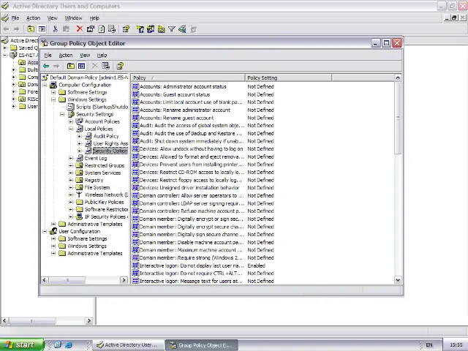The width and height of the screenshot is (468, 351).
Task: Select File System tree item
Action: [x=97, y=187]
